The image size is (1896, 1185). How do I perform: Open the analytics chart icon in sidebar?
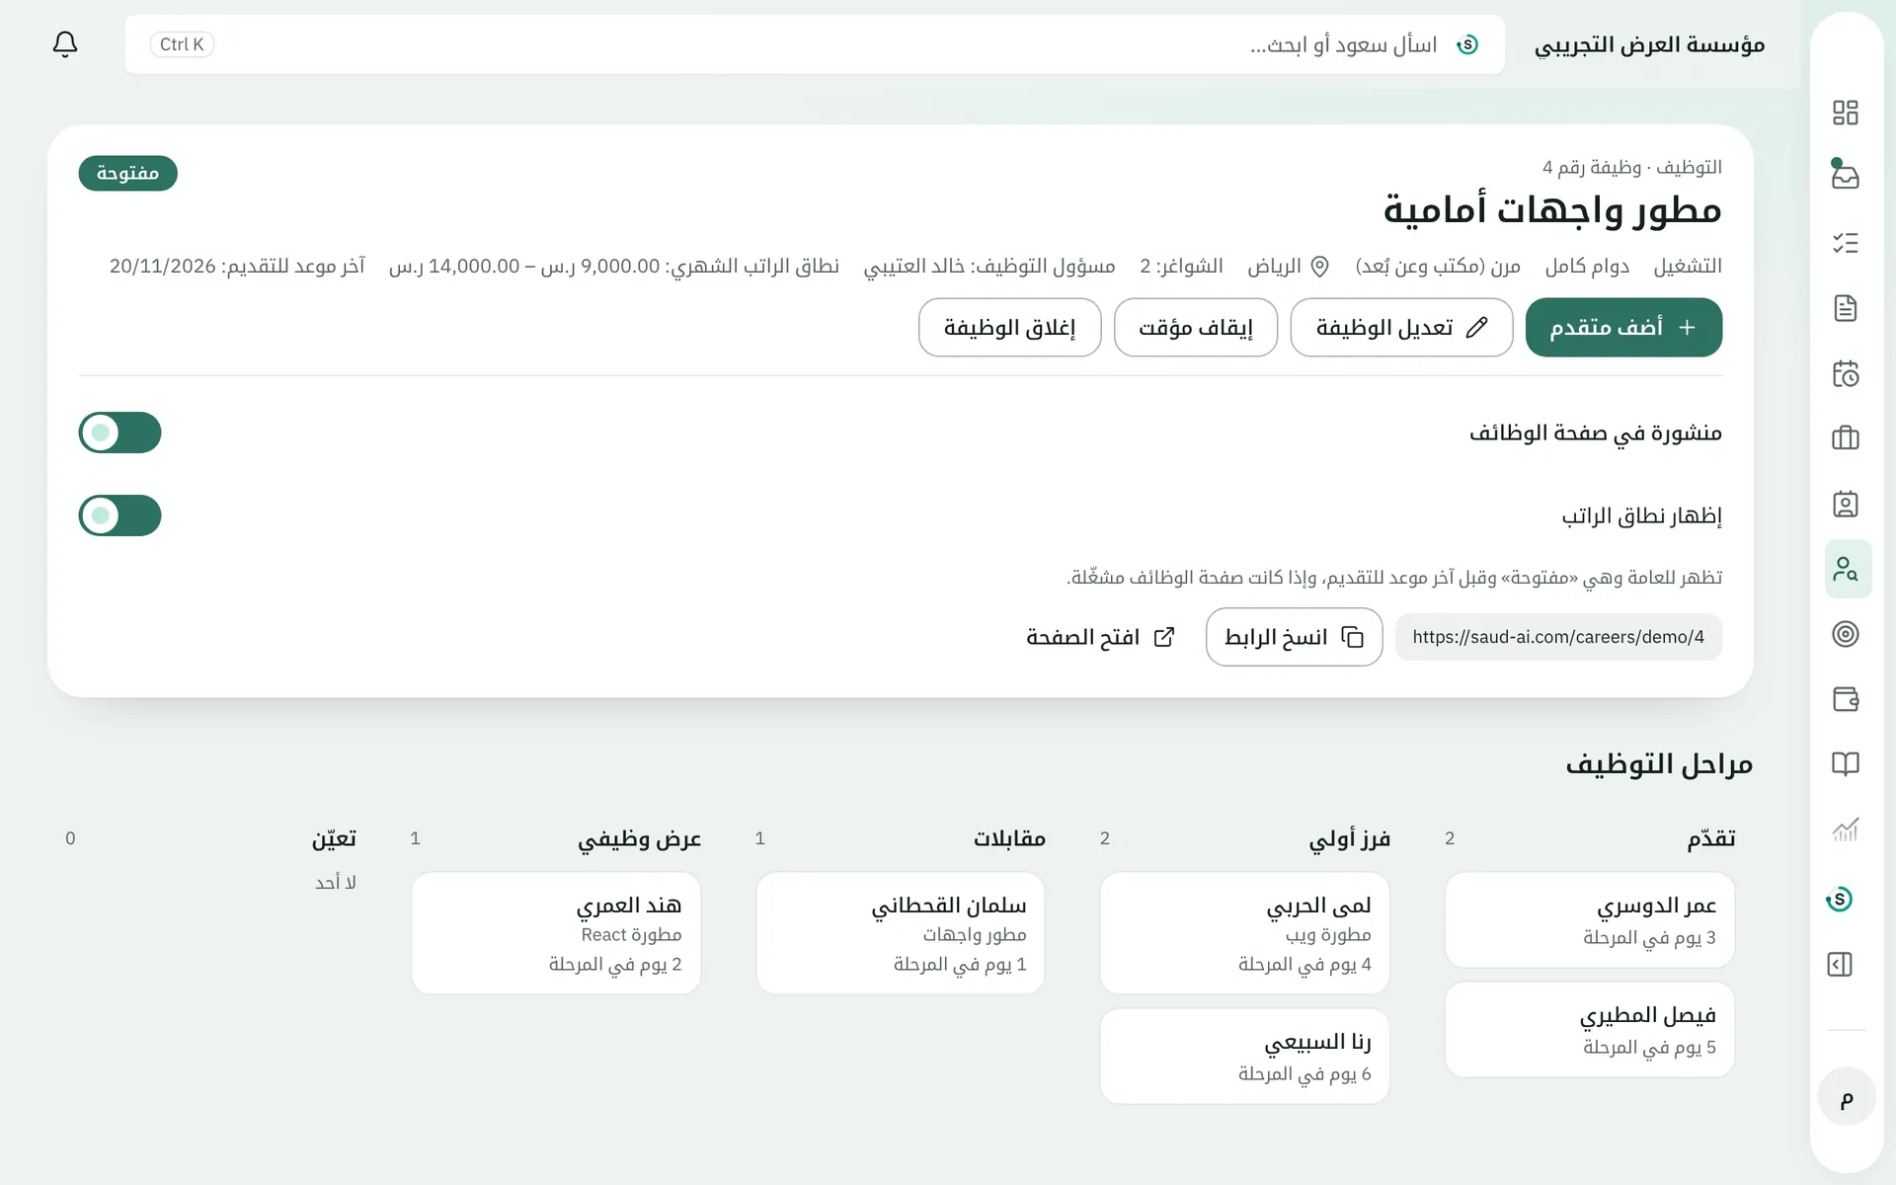[x=1846, y=829]
